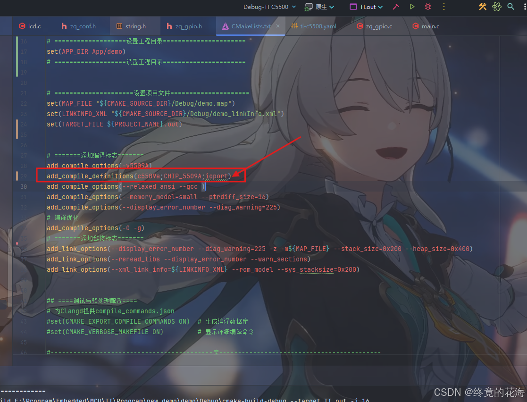
Task: Place cursor in --relaxed_ansi --gcc options line
Action: click(x=125, y=186)
